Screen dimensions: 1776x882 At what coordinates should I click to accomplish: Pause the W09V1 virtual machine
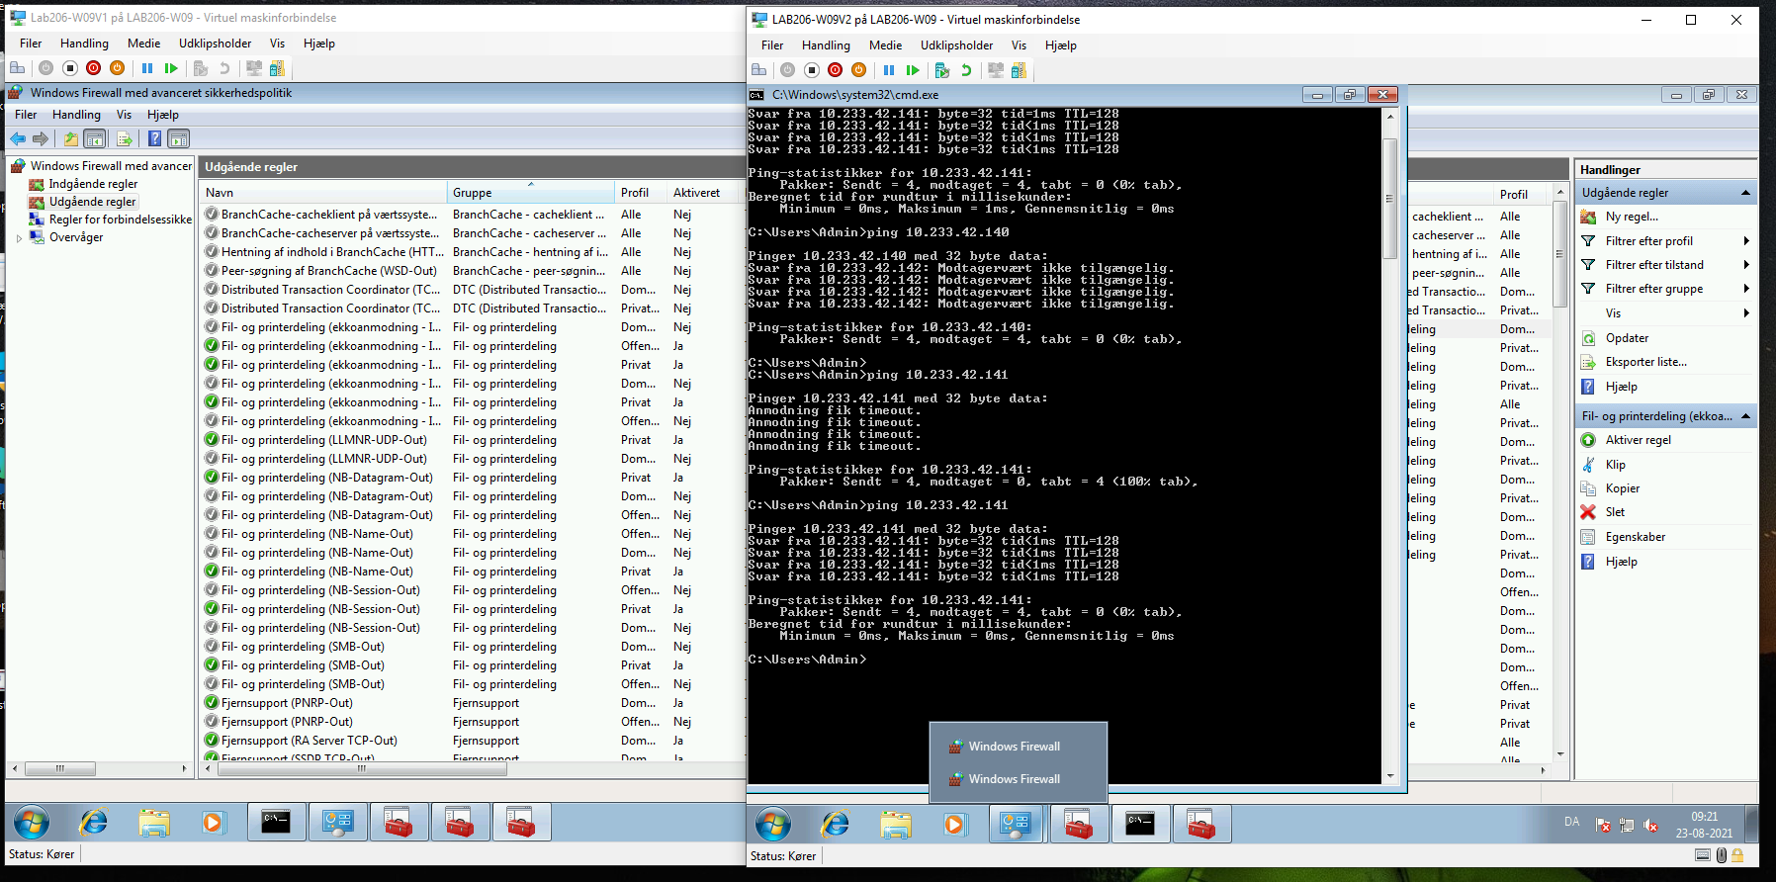147,68
